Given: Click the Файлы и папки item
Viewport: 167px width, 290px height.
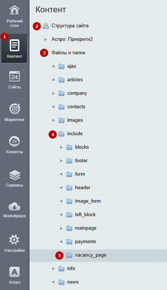Looking at the screenshot, I should pyautogui.click(x=68, y=53).
